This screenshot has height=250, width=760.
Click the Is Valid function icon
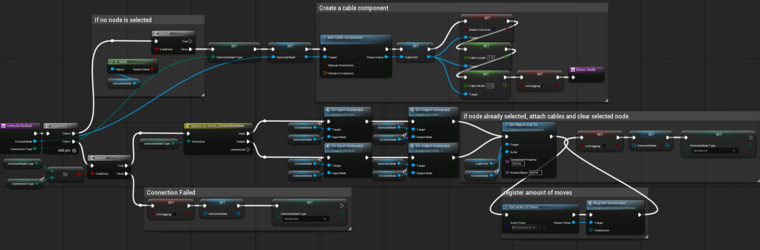pyautogui.click(x=112, y=61)
